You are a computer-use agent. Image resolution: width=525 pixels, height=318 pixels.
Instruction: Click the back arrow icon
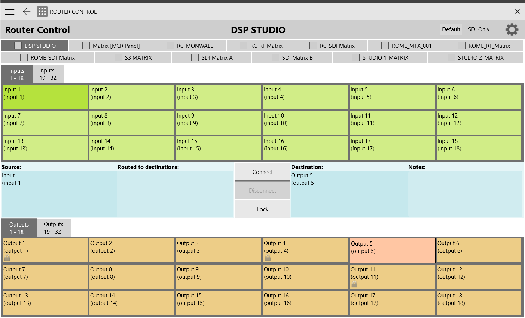26,12
